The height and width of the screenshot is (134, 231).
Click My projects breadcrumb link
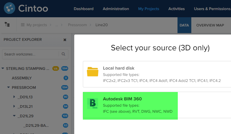point(37,25)
